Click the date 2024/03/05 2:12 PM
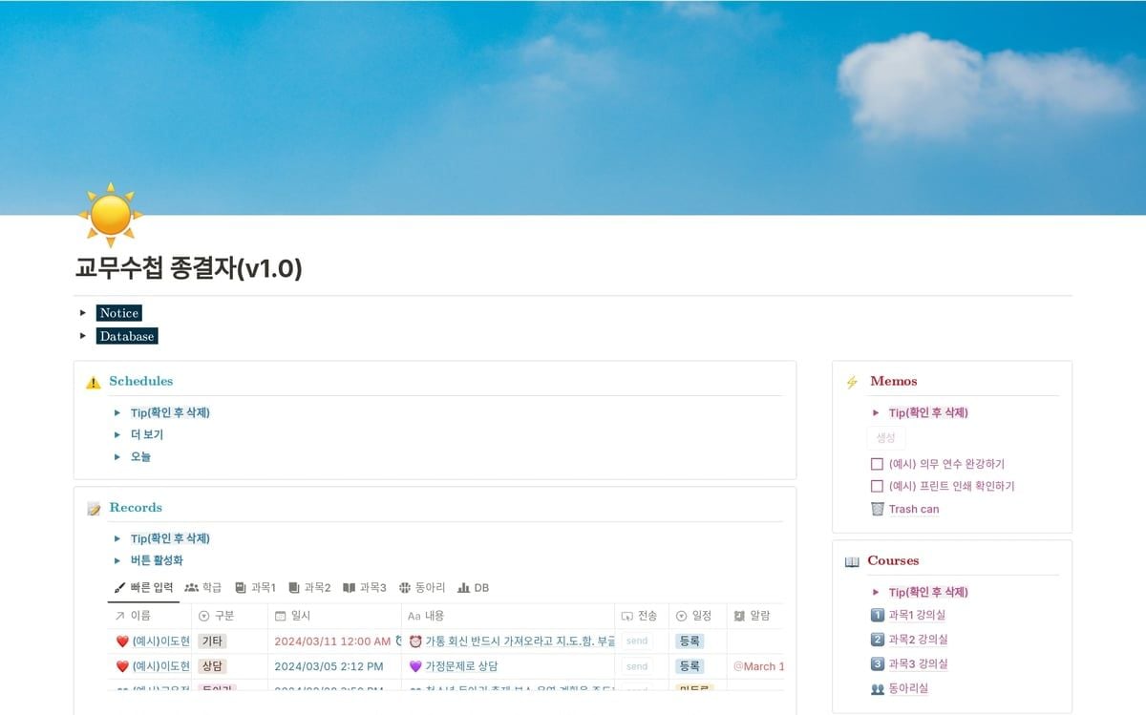The image size is (1146, 715). click(329, 666)
